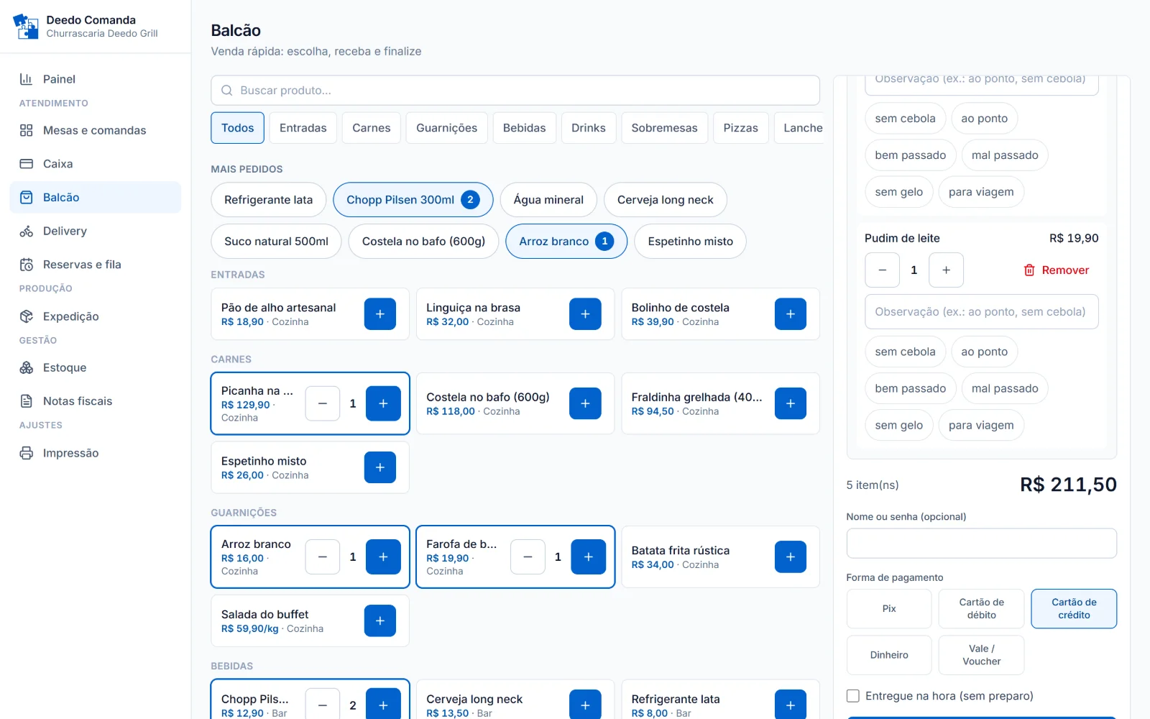Click the Impressão printer icon
Image resolution: width=1150 pixels, height=719 pixels.
coord(27,453)
